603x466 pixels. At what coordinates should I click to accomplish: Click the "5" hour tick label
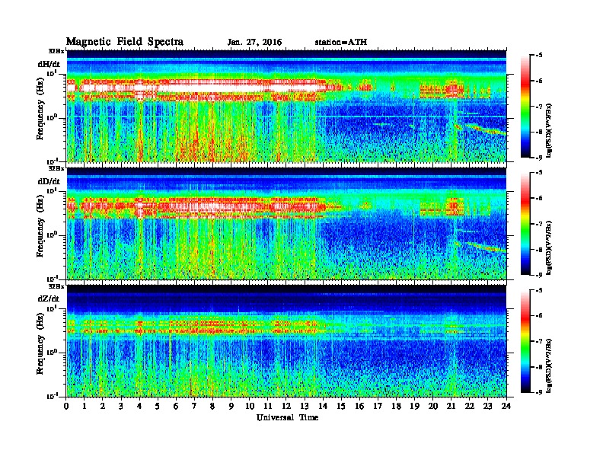[x=158, y=406]
